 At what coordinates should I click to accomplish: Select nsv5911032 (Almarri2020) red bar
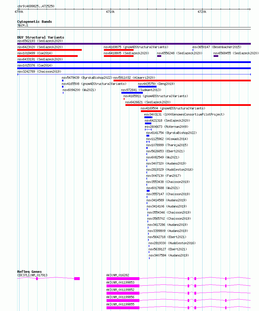click(182, 81)
